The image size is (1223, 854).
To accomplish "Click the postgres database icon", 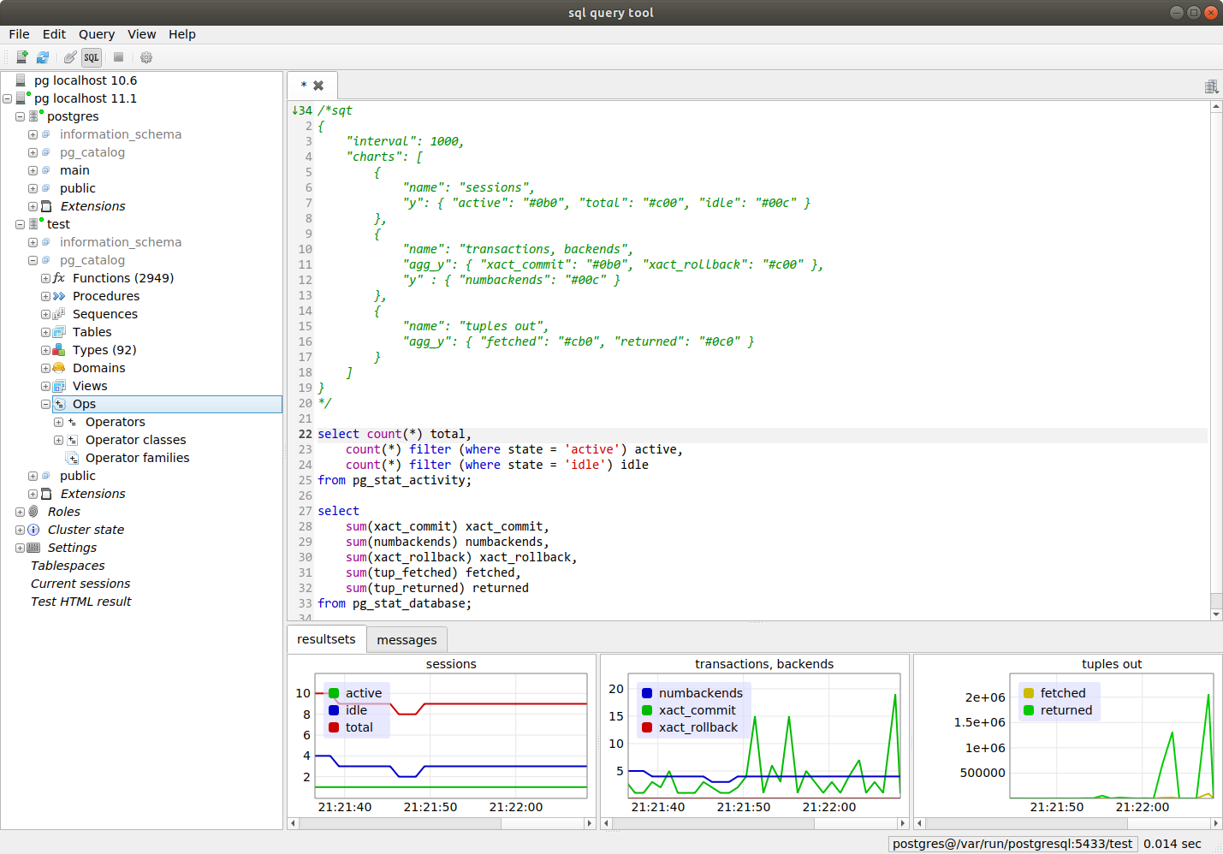I will coord(35,116).
